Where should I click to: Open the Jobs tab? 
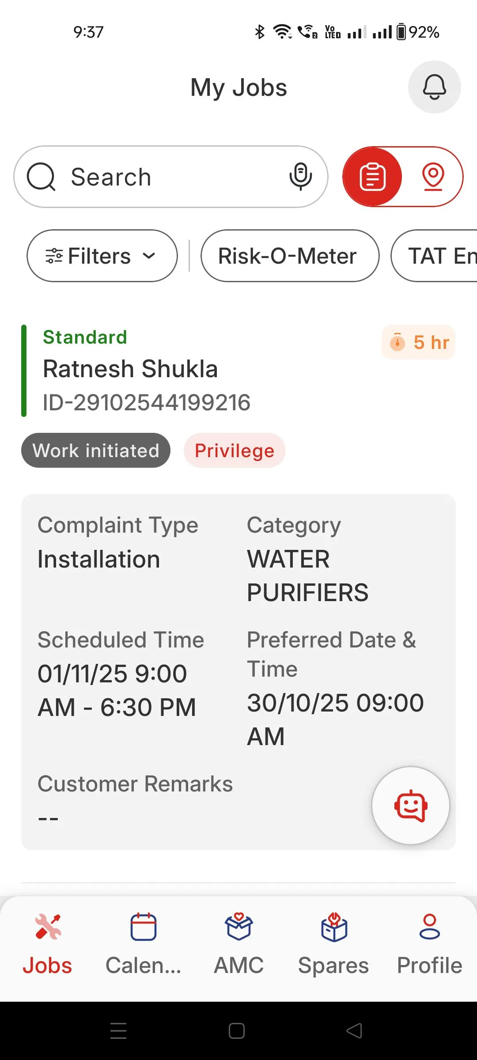(x=48, y=944)
